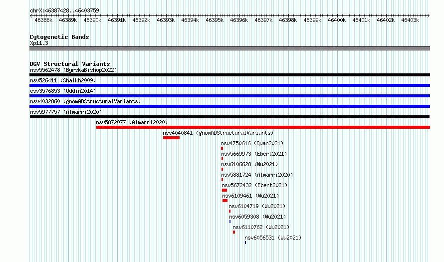This screenshot has height=262, width=444.
Task: Select the black bar for nsv5562478
Action: (229, 75)
